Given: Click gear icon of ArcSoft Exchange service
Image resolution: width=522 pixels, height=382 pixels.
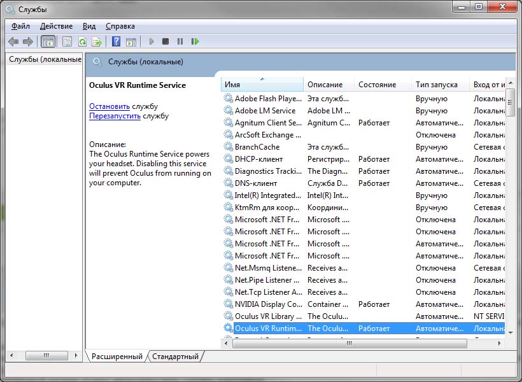Looking at the screenshot, I should pos(228,134).
